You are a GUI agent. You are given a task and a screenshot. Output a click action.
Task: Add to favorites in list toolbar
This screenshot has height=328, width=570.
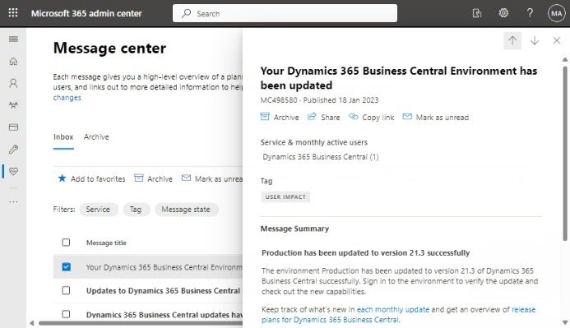point(91,178)
